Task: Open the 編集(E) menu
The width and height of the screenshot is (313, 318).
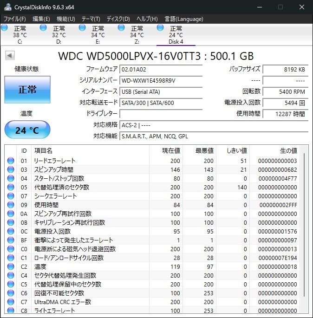Action: 41,19
